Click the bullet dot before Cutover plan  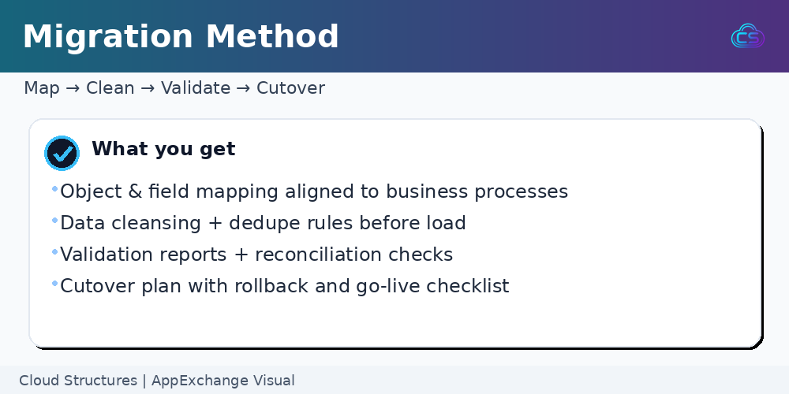coord(54,284)
